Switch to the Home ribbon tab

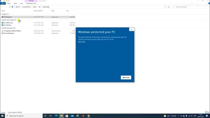click(x=9, y=3)
